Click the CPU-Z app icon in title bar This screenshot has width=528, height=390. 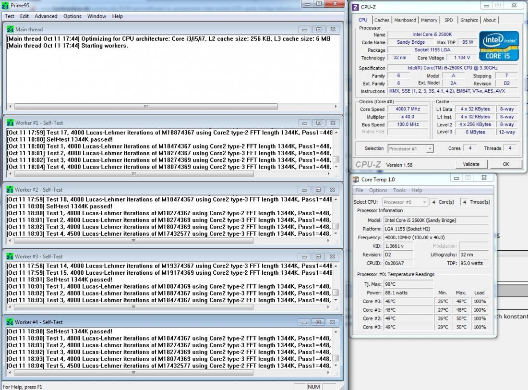click(x=356, y=7)
